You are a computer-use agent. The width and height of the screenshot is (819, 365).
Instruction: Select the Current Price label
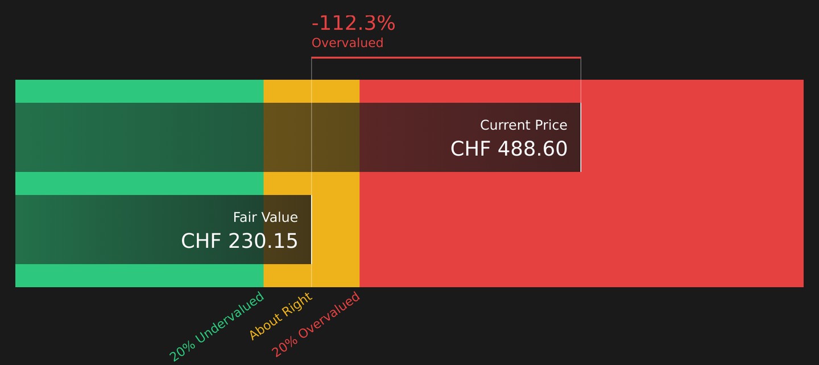(523, 125)
